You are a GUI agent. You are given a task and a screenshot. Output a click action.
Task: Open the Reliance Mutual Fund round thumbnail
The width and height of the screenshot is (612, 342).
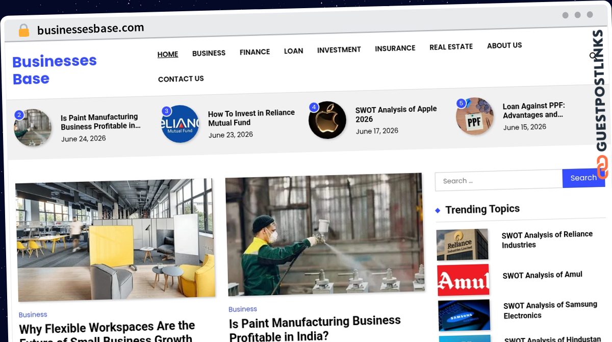[x=180, y=124]
